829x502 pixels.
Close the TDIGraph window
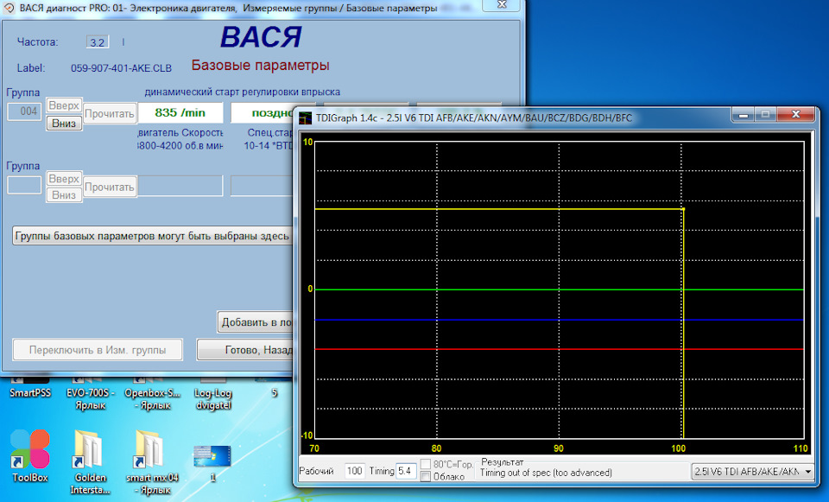point(796,114)
